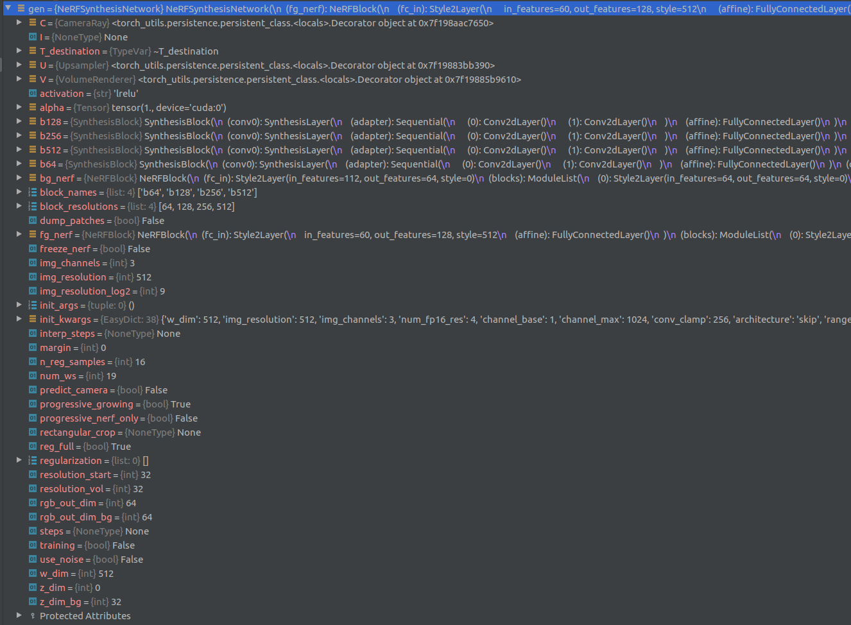
Task: Expand the init_args tuple
Action: (x=19, y=305)
